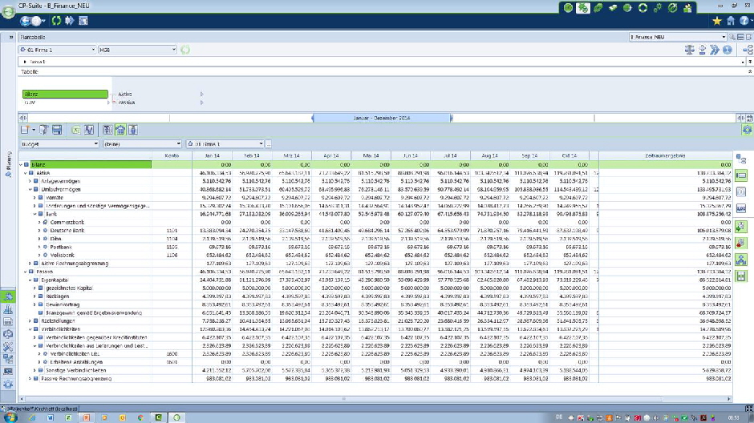Select the Bilanz item in Tabelle panel
The height and width of the screenshot is (423, 754).
coord(65,94)
